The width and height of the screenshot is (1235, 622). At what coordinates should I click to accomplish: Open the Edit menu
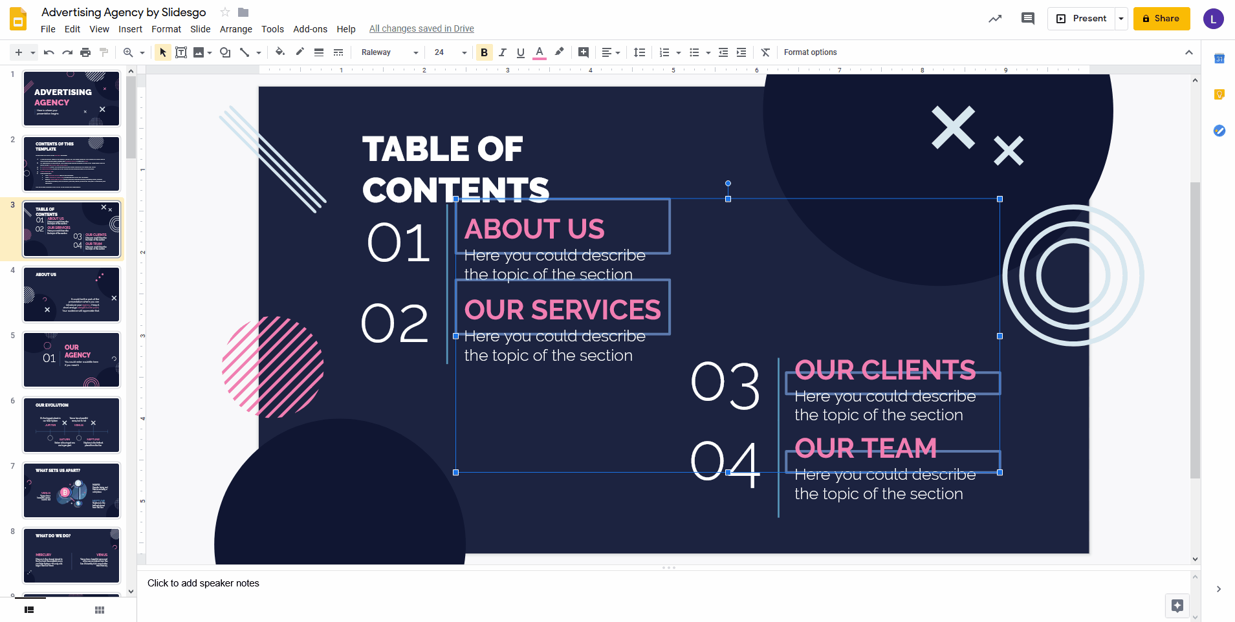point(72,29)
